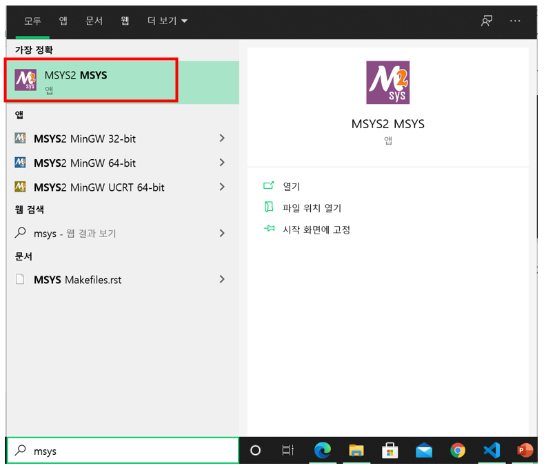Switch to the 문서 (Documents) tab
Screen dimensions: 546x470
(94, 21)
